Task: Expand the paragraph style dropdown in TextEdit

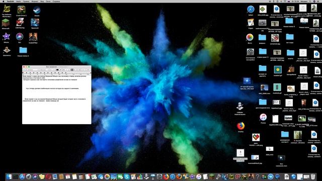Action: click(x=32, y=70)
